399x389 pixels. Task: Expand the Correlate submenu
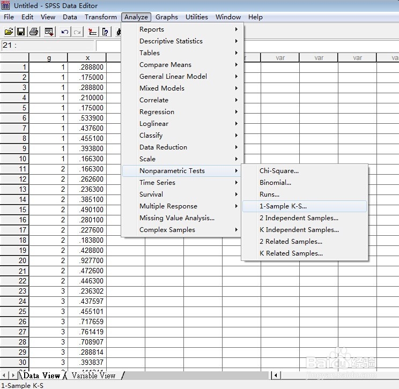pos(182,100)
